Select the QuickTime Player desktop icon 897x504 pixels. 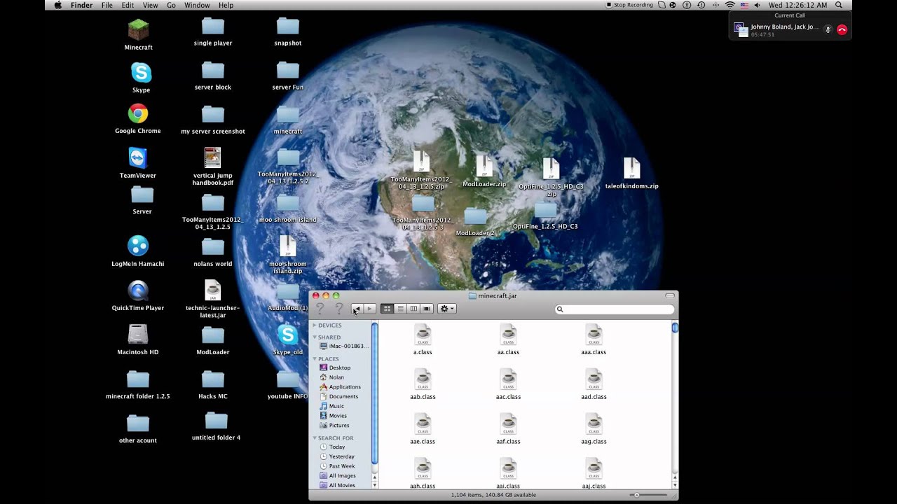[138, 295]
